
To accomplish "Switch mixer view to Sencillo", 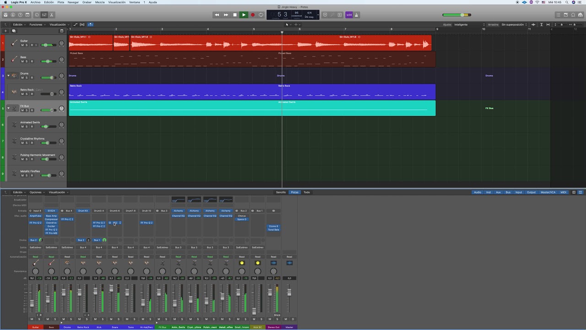I will [x=281, y=192].
